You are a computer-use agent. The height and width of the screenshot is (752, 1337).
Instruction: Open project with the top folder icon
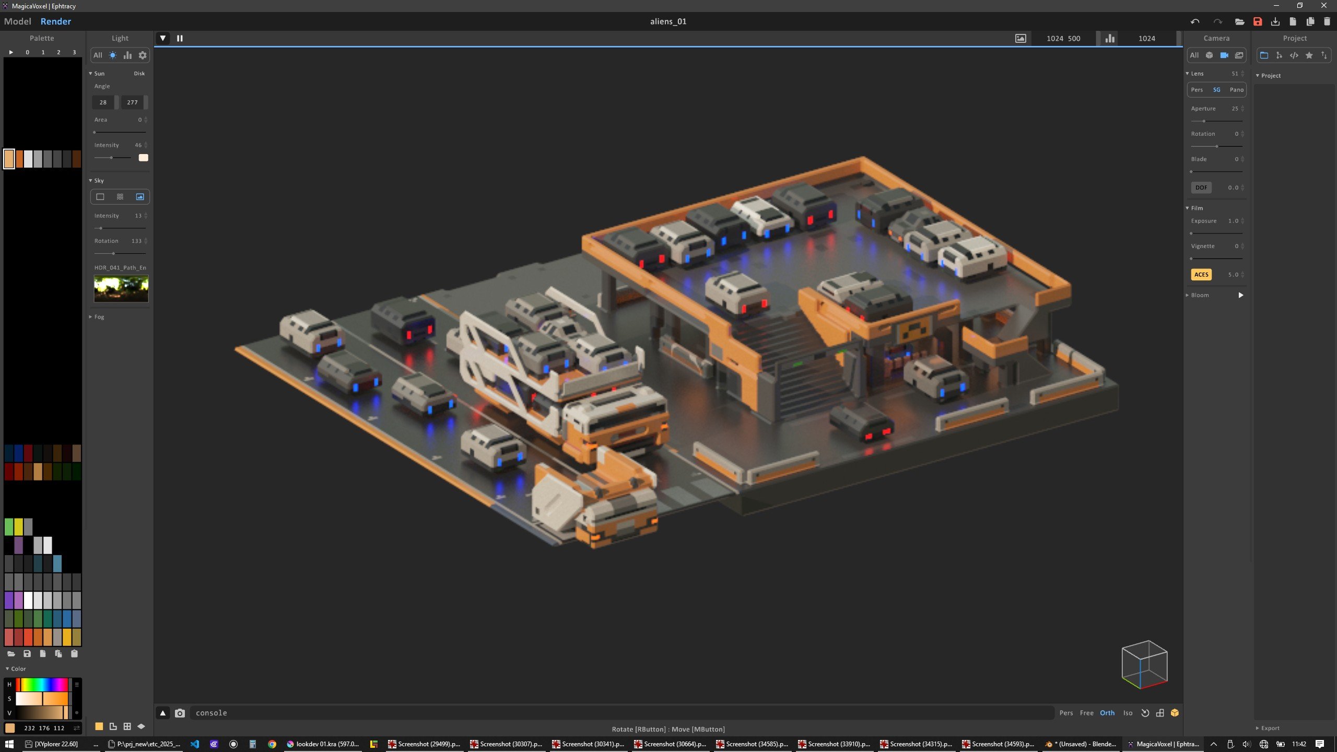coord(1239,21)
